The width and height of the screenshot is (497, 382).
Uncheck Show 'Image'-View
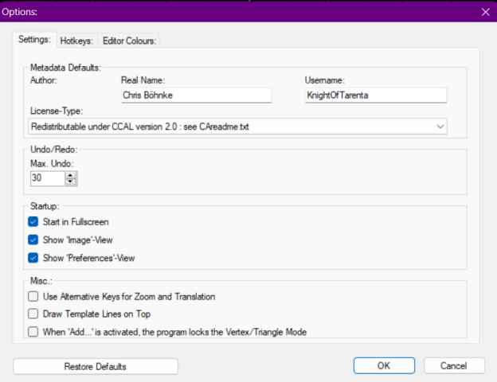click(x=33, y=240)
